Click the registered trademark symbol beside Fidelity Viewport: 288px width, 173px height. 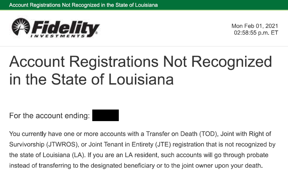[96, 33]
